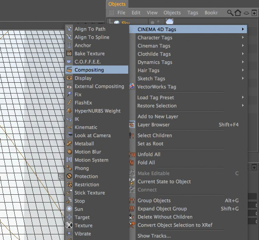The height and width of the screenshot is (240, 259).
Task: Click the Compositing clapperboard icon
Action: pos(69,70)
